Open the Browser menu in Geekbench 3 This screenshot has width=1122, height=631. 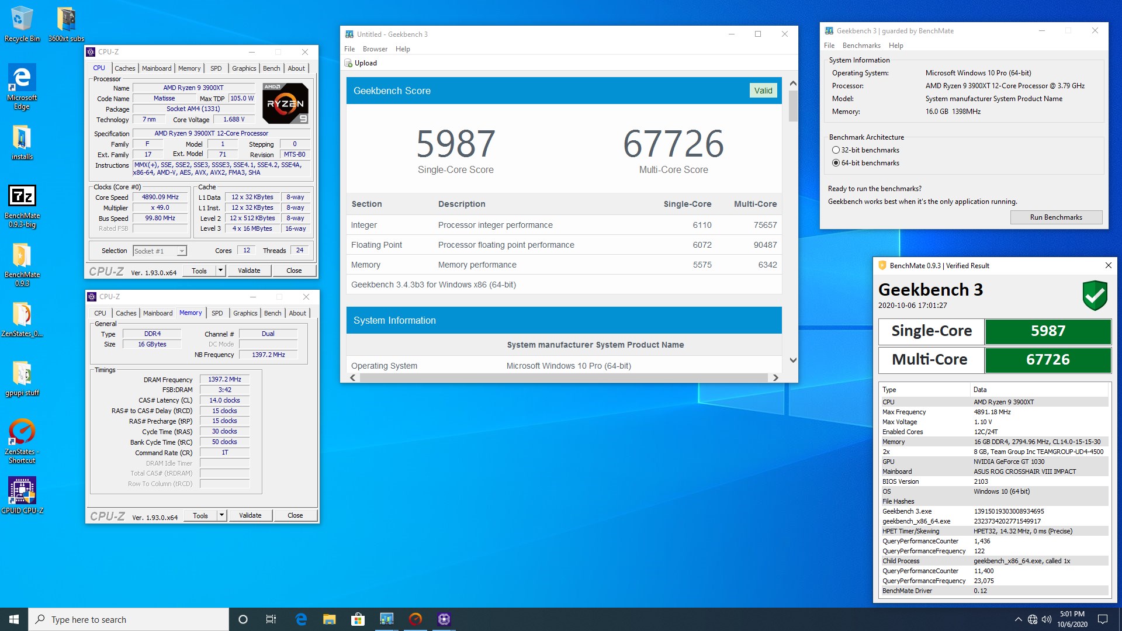pyautogui.click(x=375, y=49)
